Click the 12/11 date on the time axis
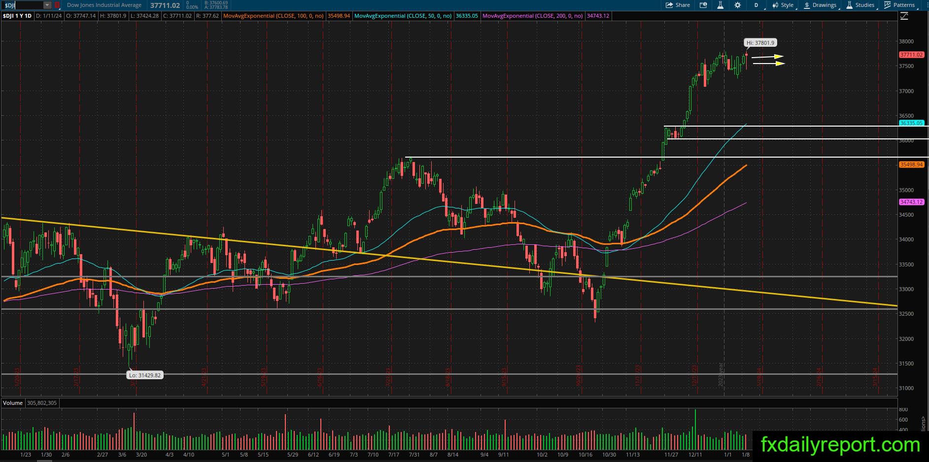 [x=696, y=455]
